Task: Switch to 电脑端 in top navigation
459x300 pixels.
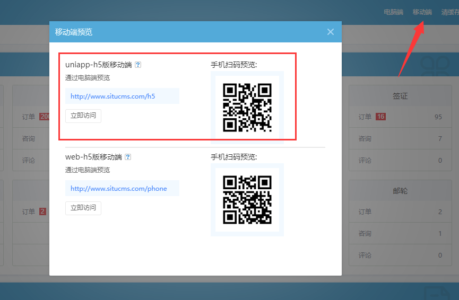Action: coord(393,12)
